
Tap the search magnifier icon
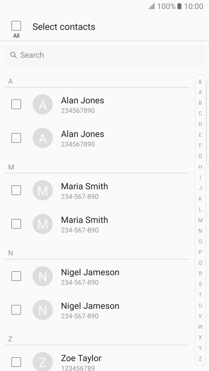tap(14, 55)
